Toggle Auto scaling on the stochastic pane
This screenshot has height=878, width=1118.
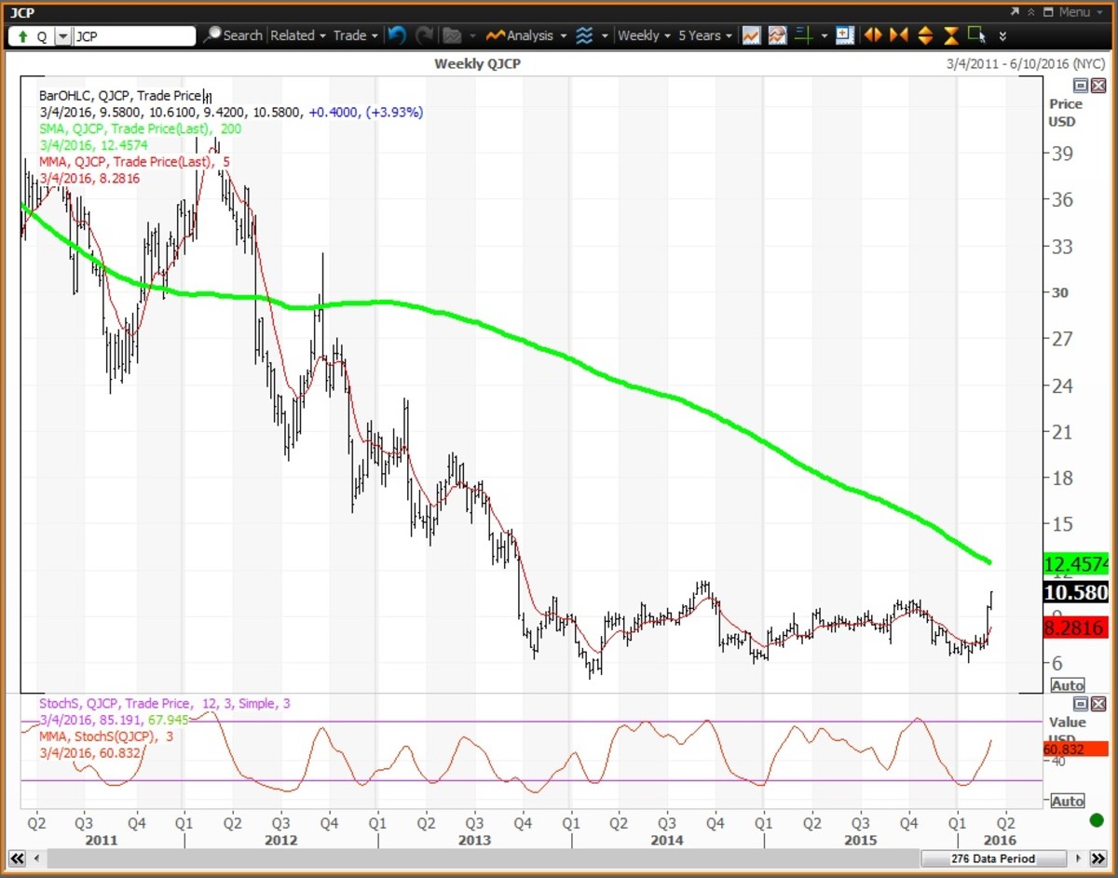(x=1068, y=801)
